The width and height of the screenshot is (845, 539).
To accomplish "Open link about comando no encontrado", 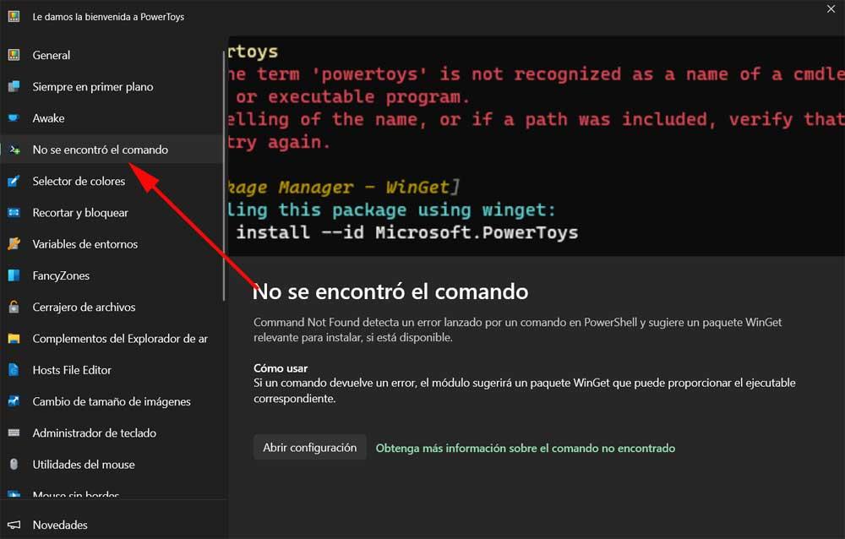I will pyautogui.click(x=525, y=448).
